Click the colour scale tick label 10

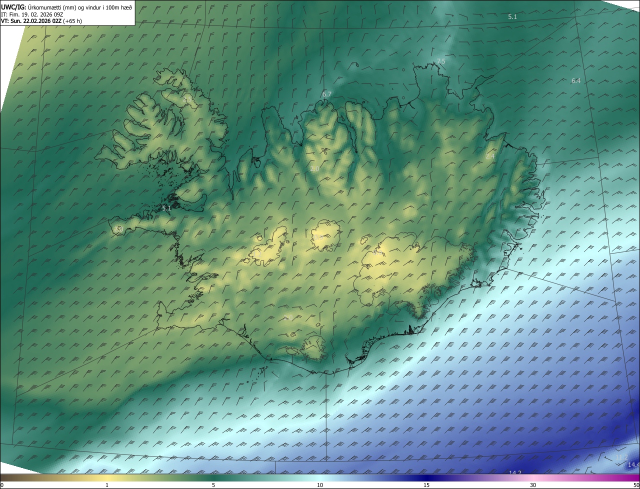click(x=320, y=485)
